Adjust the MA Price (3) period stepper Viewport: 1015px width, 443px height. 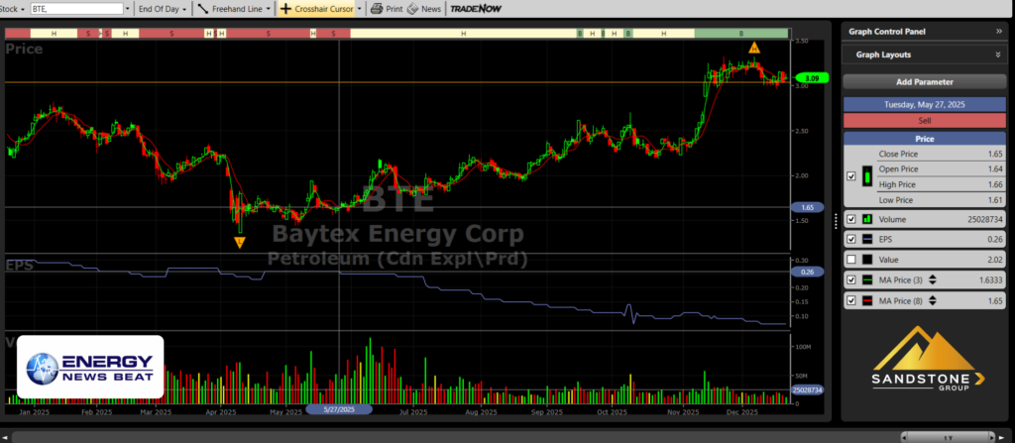933,280
